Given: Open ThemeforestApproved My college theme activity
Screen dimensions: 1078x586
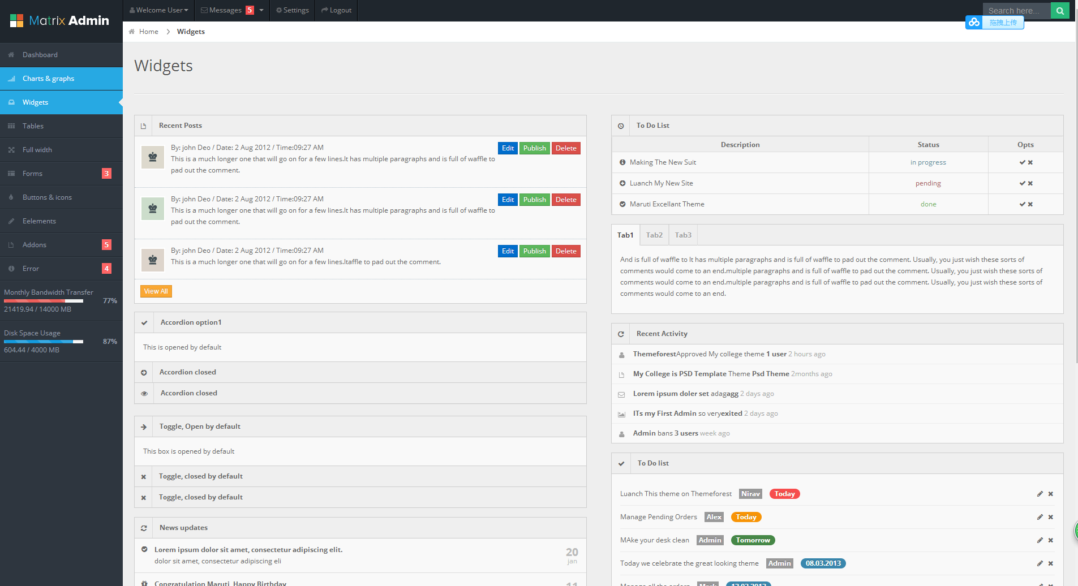Looking at the screenshot, I should tap(837, 354).
